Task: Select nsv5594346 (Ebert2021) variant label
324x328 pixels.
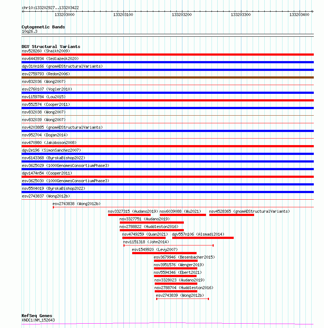Action: [x=178, y=272]
